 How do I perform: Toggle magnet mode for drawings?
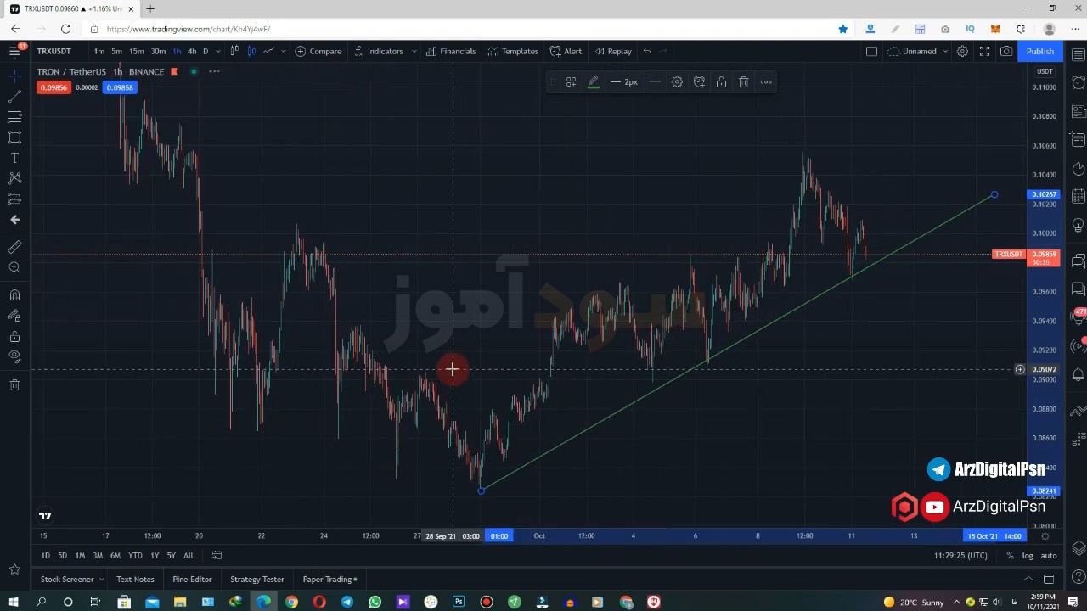[14, 295]
